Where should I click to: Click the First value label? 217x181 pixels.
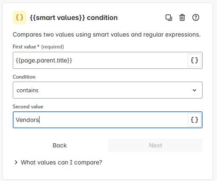24,47
